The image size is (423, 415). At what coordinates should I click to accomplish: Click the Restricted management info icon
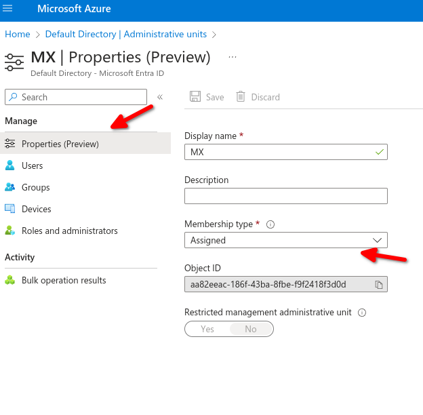(362, 313)
